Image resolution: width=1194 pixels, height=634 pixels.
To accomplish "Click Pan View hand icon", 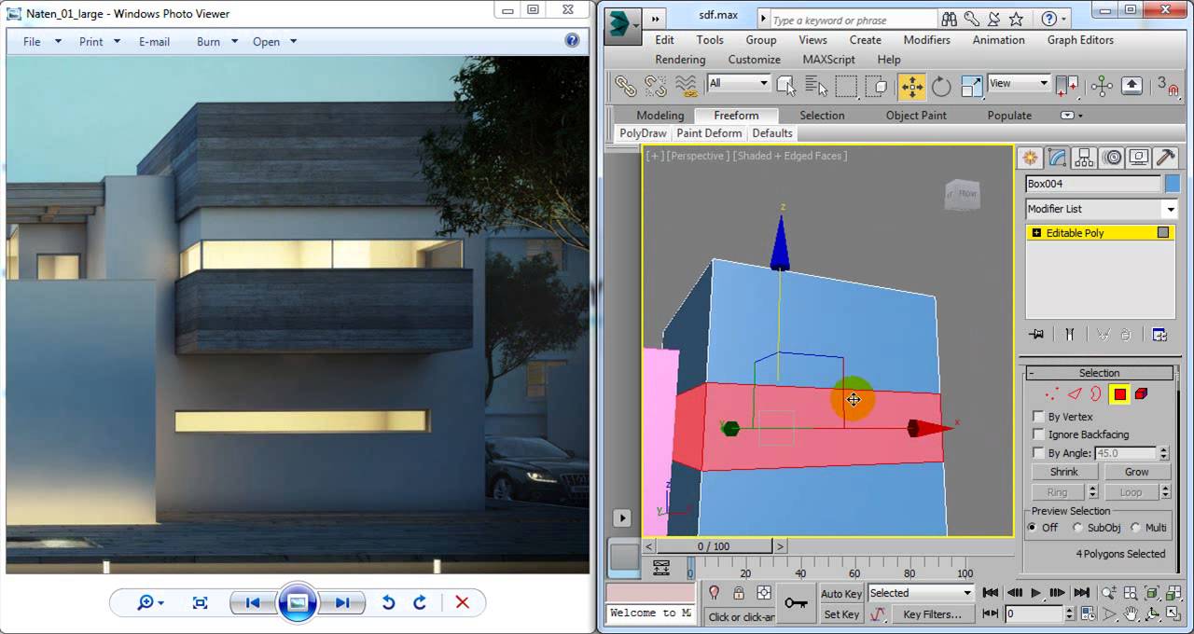I will (1131, 614).
